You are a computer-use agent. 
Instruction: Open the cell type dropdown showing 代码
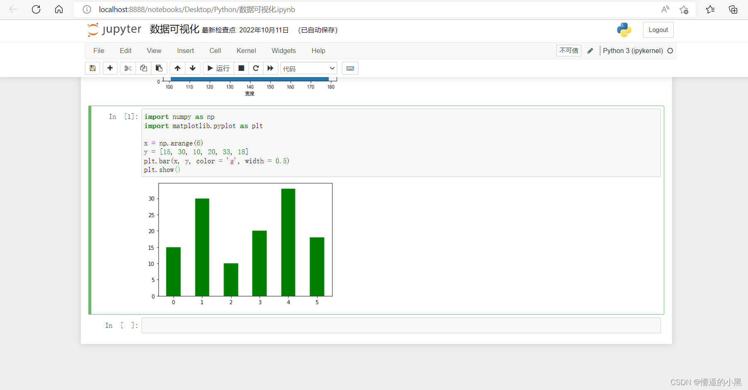click(308, 68)
